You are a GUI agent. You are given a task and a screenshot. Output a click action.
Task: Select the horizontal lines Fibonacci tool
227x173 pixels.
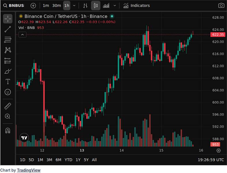coord(8,40)
